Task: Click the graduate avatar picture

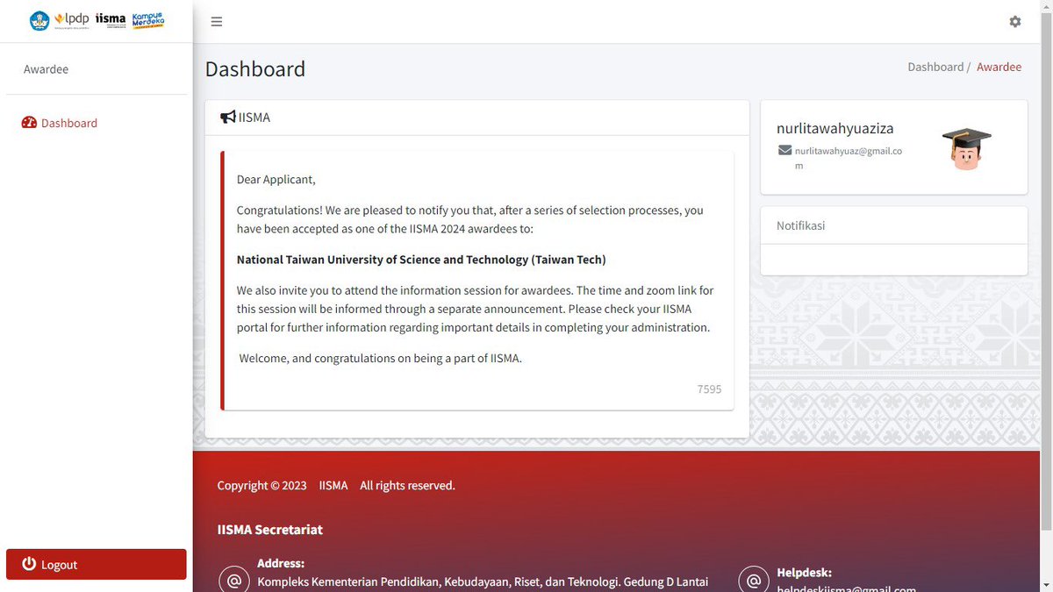Action: point(966,147)
